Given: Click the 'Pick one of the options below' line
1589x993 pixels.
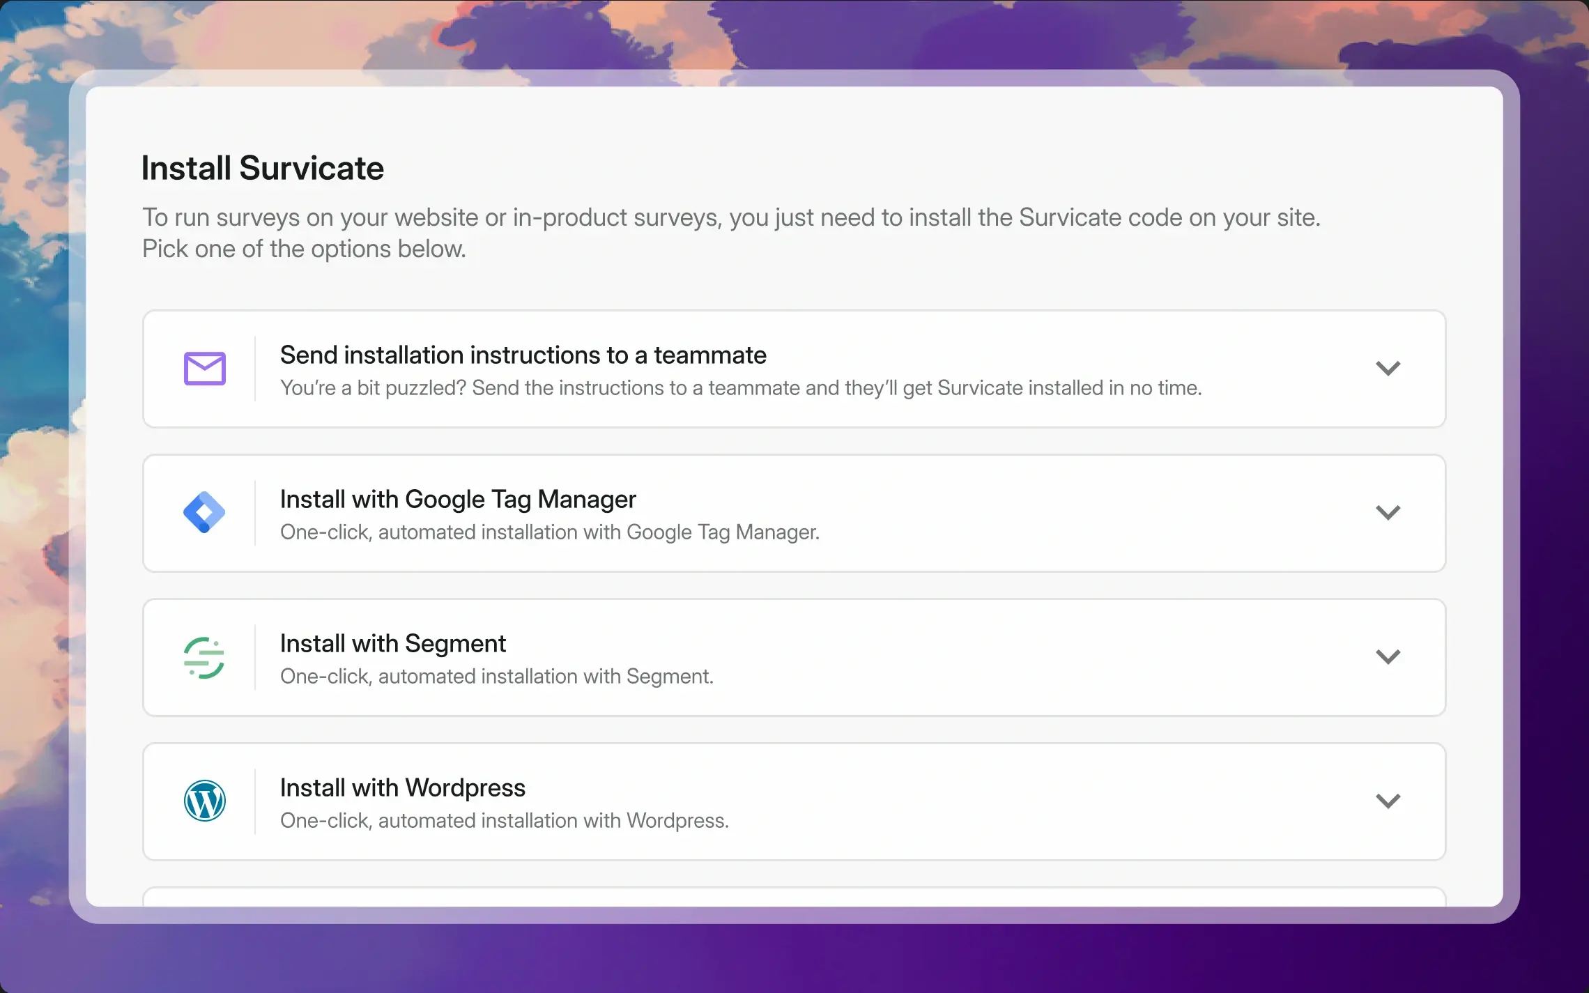Looking at the screenshot, I should [x=304, y=249].
